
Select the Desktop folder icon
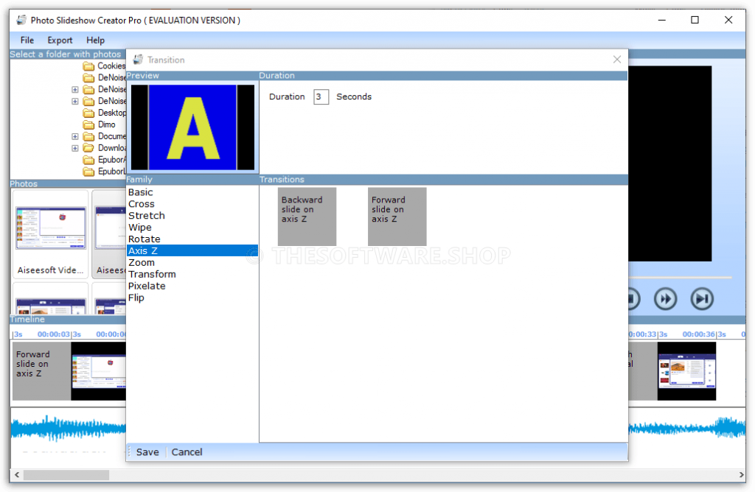point(90,113)
